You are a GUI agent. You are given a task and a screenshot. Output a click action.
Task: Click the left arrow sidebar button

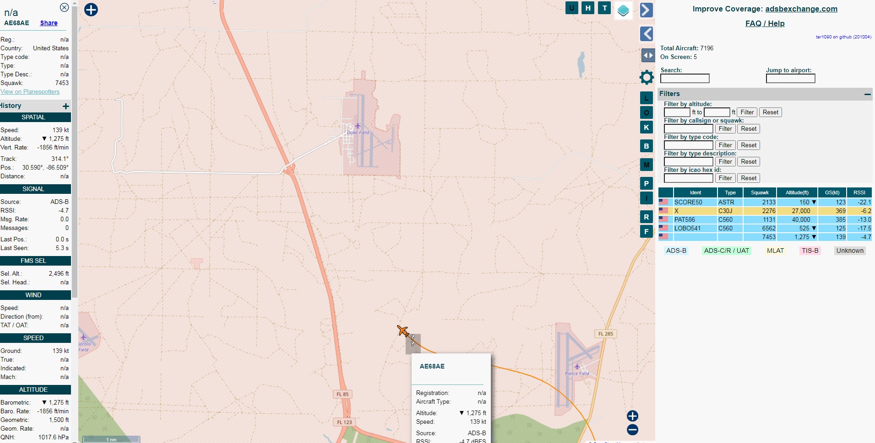tap(646, 33)
